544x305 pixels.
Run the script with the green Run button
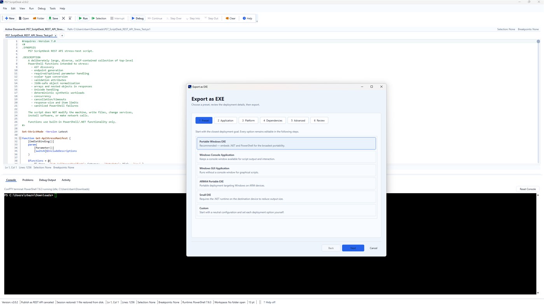83,18
